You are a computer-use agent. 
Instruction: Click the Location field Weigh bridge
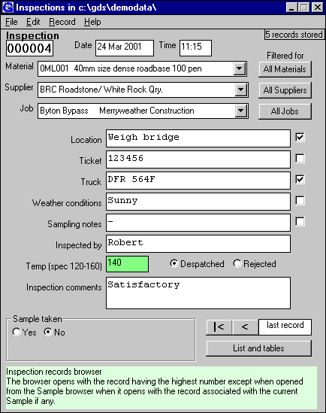point(198,138)
